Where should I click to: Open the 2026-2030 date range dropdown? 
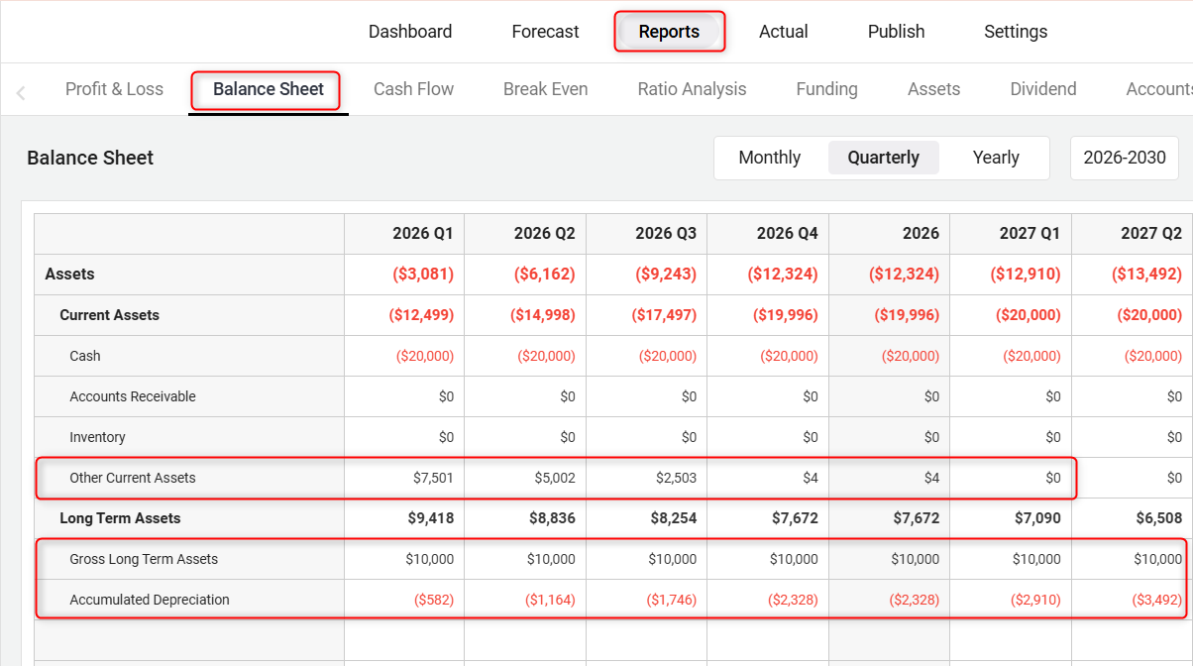coord(1124,158)
